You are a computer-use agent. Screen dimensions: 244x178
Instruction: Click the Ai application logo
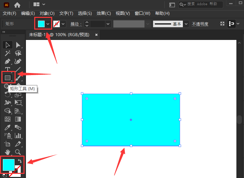pos(6,5)
